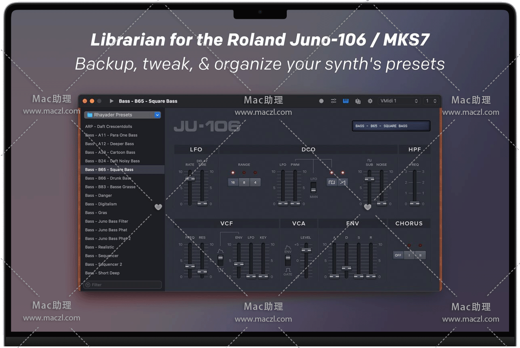
Task: Open settings with the gear icon
Action: click(x=370, y=101)
